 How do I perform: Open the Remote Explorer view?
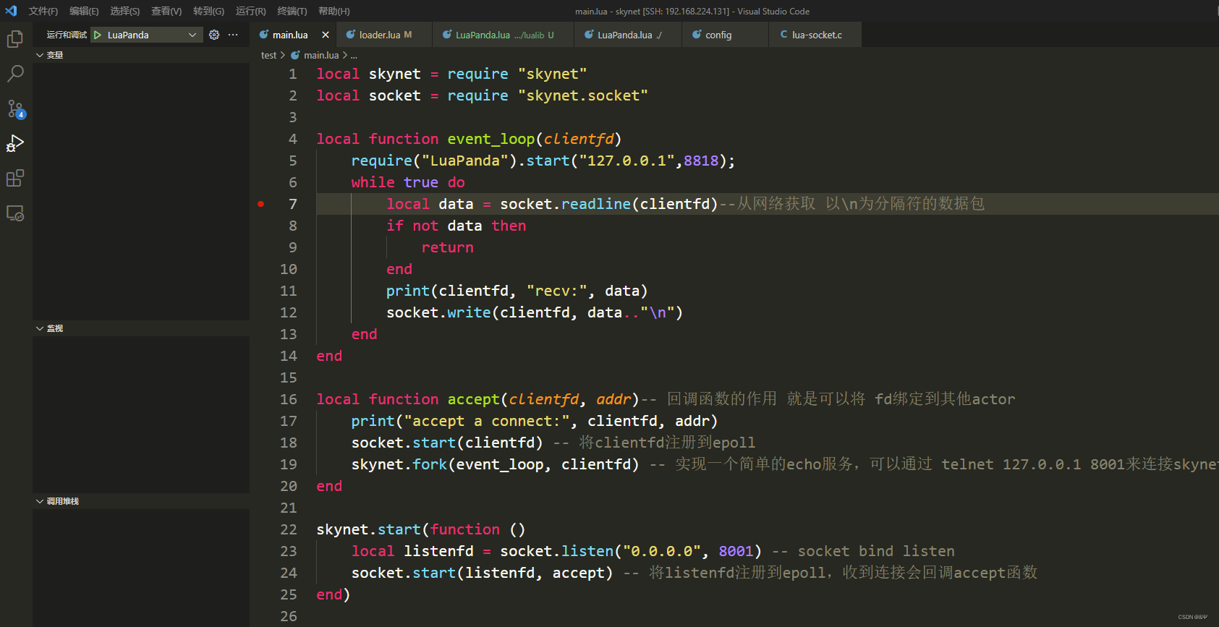(x=15, y=213)
